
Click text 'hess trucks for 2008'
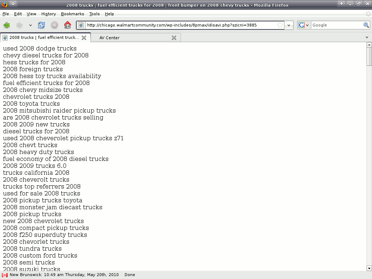click(x=34, y=62)
